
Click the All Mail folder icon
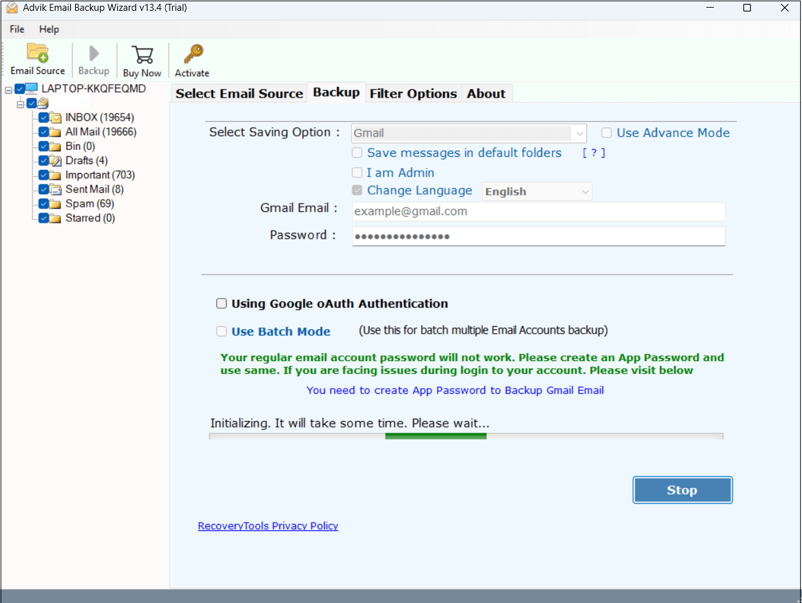pos(56,132)
